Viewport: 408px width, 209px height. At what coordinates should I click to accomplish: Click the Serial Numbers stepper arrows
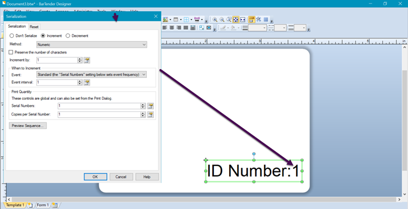tap(143, 106)
